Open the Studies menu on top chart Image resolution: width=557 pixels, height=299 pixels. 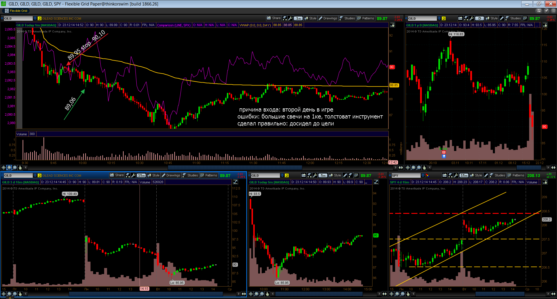pos(347,18)
